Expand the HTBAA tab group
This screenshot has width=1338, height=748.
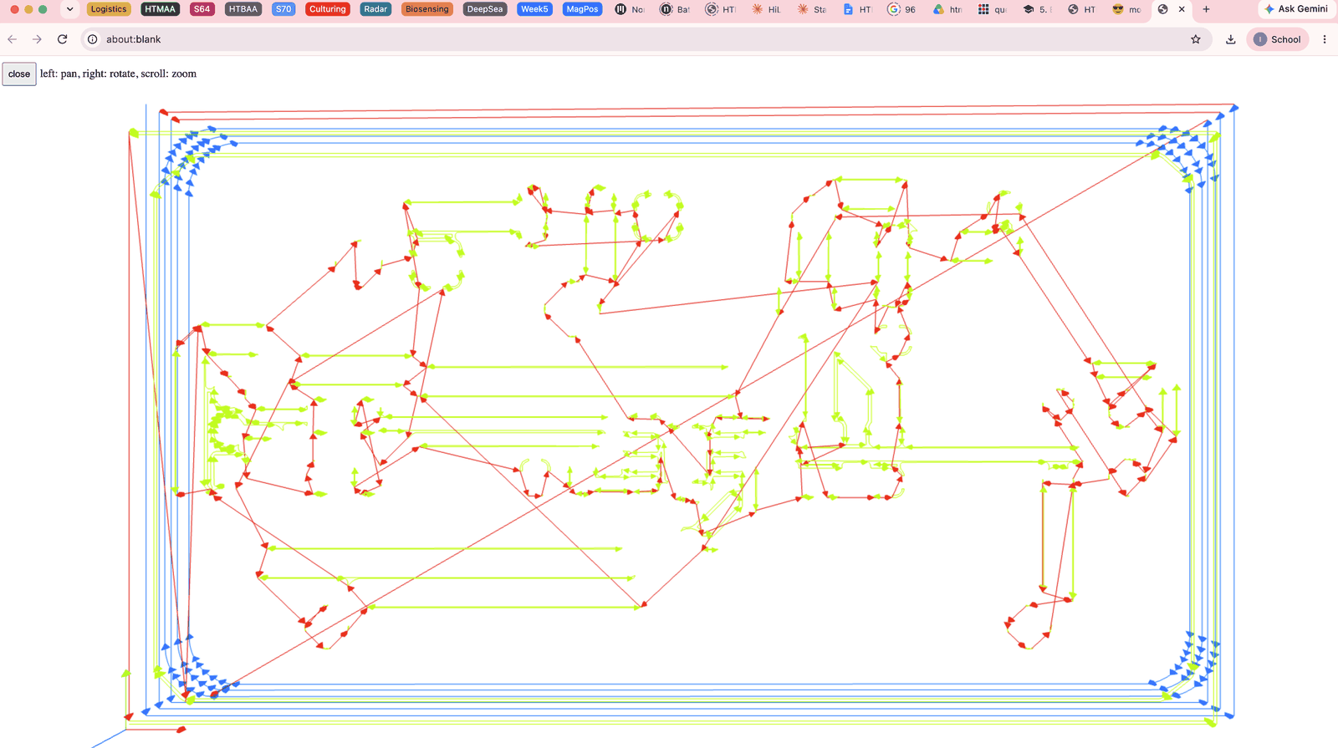[x=243, y=9]
